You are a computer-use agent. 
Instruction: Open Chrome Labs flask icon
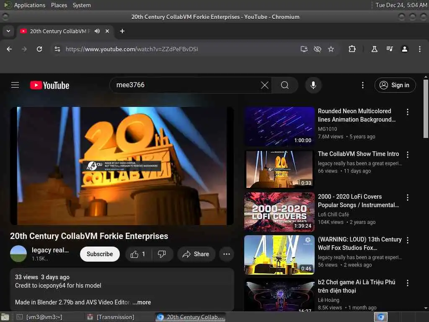coord(374,49)
